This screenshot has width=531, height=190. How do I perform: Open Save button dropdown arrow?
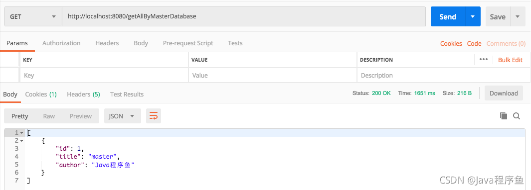point(518,16)
